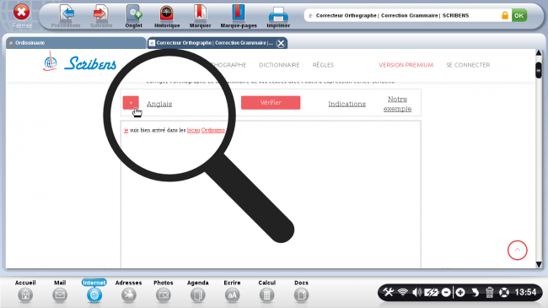Open the VERSION PREMIUM link
This screenshot has width=548, height=308.
[406, 65]
